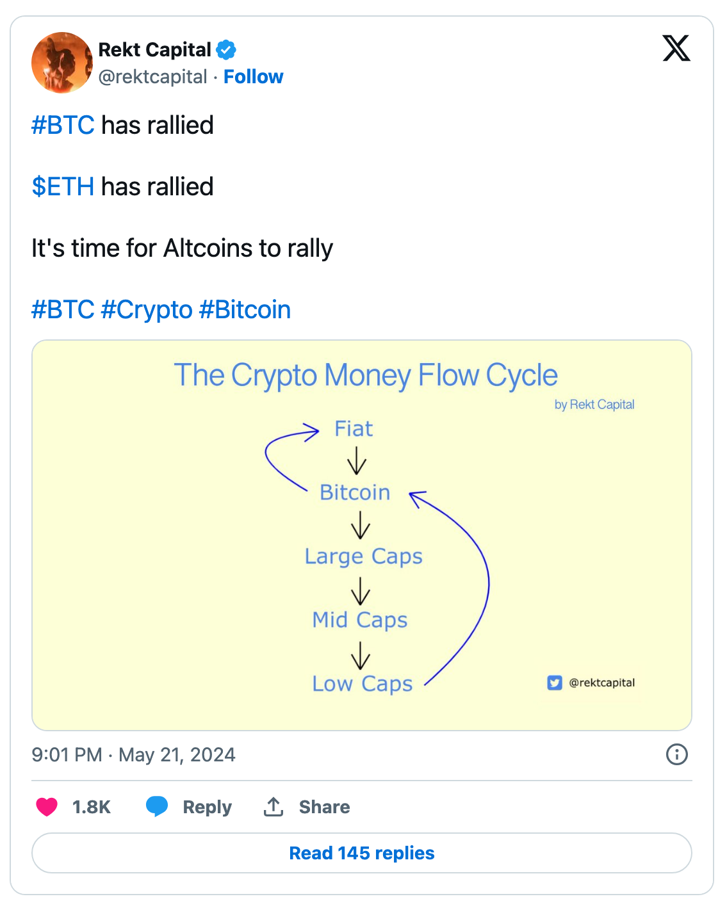727x908 pixels.
Task: Open the reply bubble icon
Action: (x=157, y=807)
